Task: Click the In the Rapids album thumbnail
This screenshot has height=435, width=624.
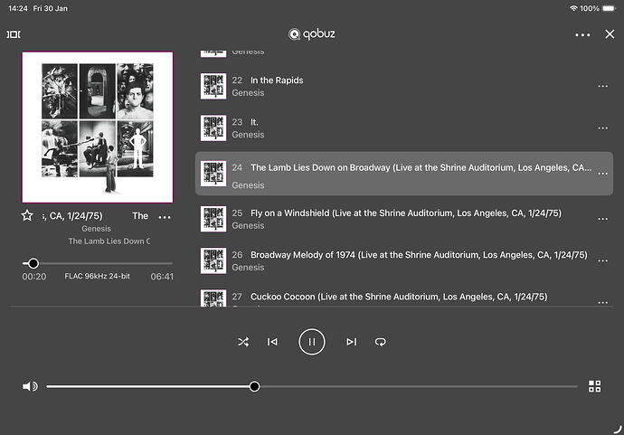Action: click(x=213, y=86)
